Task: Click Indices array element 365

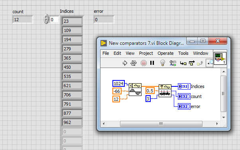Action: pyautogui.click(x=72, y=58)
